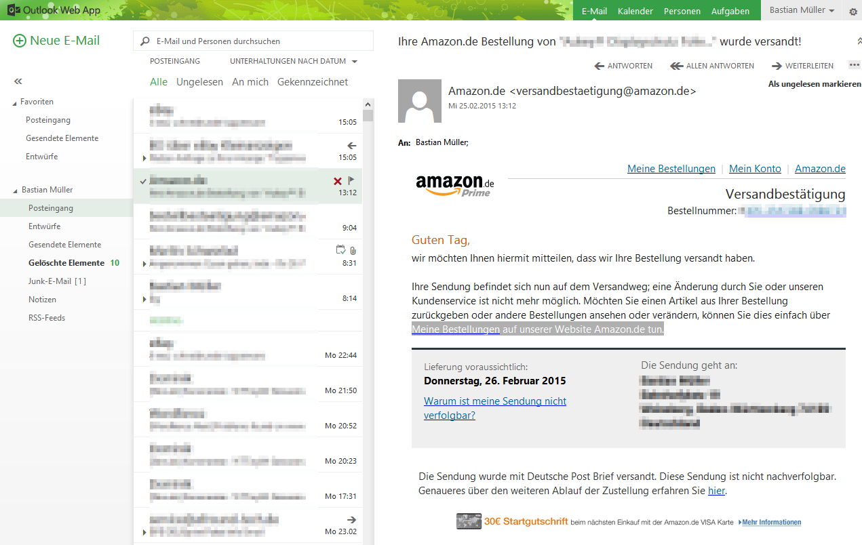Compose a message with Neue E-Mail
The width and height of the screenshot is (862, 545).
[56, 41]
